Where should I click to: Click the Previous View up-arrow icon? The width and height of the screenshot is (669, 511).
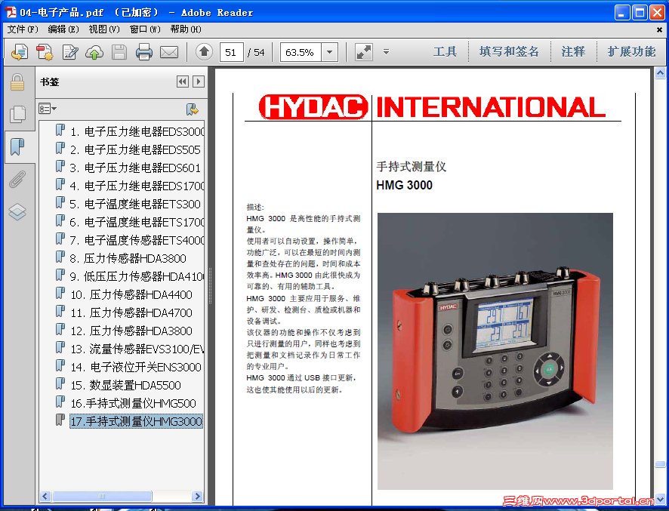[x=205, y=52]
